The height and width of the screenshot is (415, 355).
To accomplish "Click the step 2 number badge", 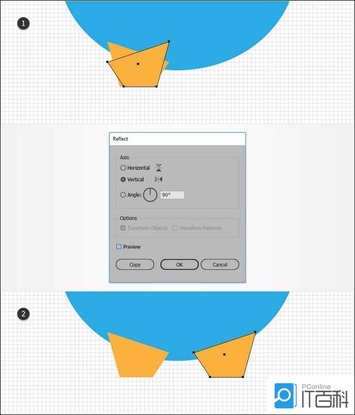I will 23,314.
